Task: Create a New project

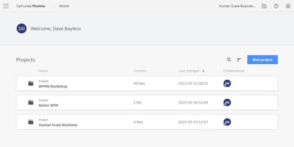Action: click(262, 60)
